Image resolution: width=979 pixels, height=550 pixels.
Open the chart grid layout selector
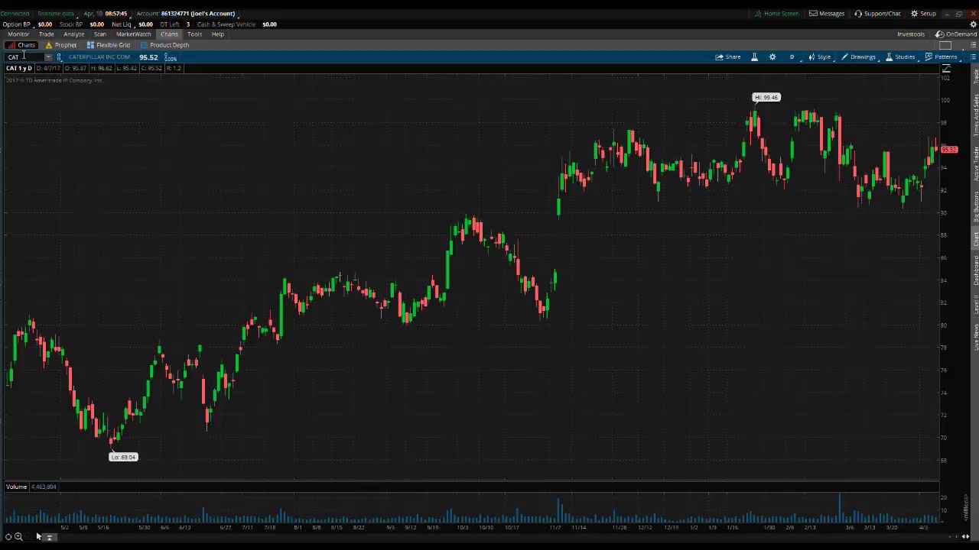[945, 45]
